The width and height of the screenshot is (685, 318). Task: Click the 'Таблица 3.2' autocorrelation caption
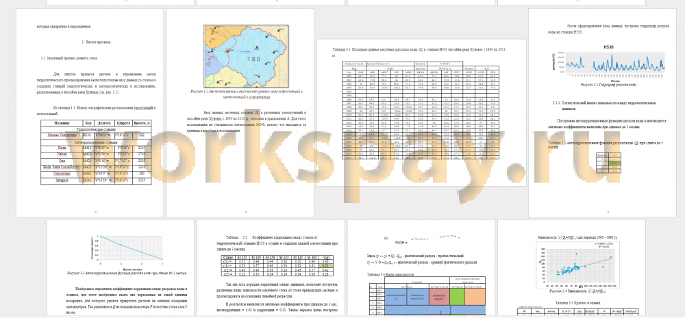[x=607, y=145]
